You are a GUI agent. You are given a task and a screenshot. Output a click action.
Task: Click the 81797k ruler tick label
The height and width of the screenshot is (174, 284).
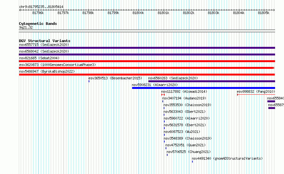[x=63, y=13]
